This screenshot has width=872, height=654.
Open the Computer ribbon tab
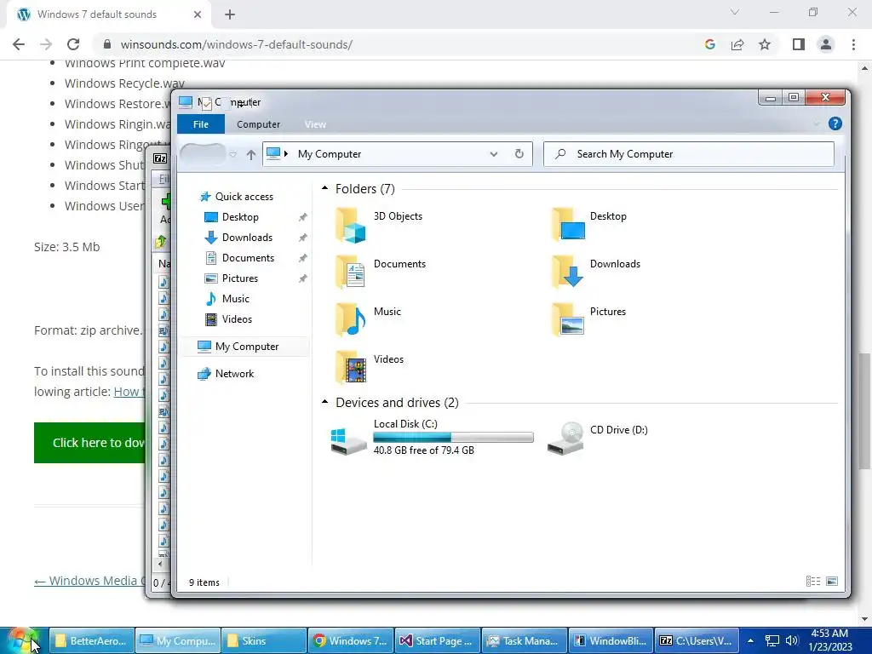coord(258,124)
